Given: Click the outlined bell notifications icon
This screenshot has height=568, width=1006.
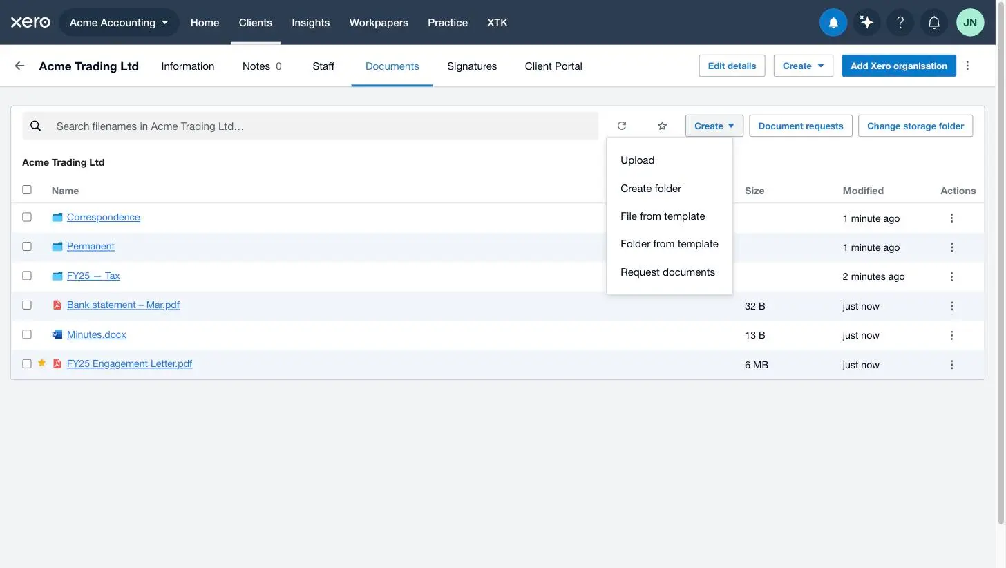Looking at the screenshot, I should (x=934, y=22).
